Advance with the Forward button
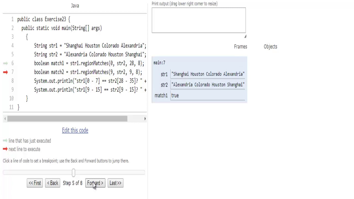This screenshot has width=354, height=199. click(x=95, y=183)
